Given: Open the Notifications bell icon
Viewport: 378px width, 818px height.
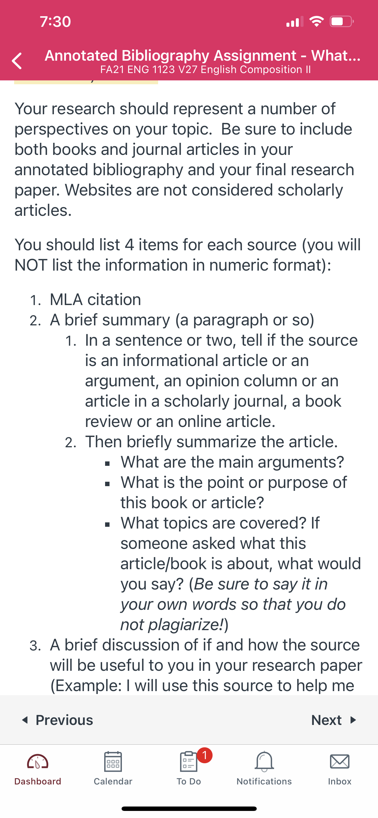Looking at the screenshot, I should click(264, 761).
